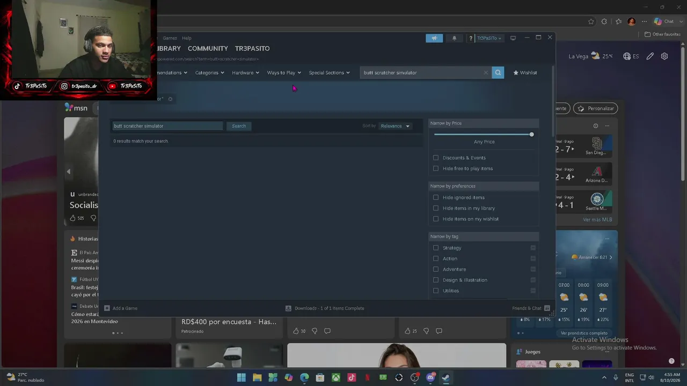Viewport: 687px width, 386px height.
Task: Open the Tr3PaSiTo account dropdown
Action: 489,38
